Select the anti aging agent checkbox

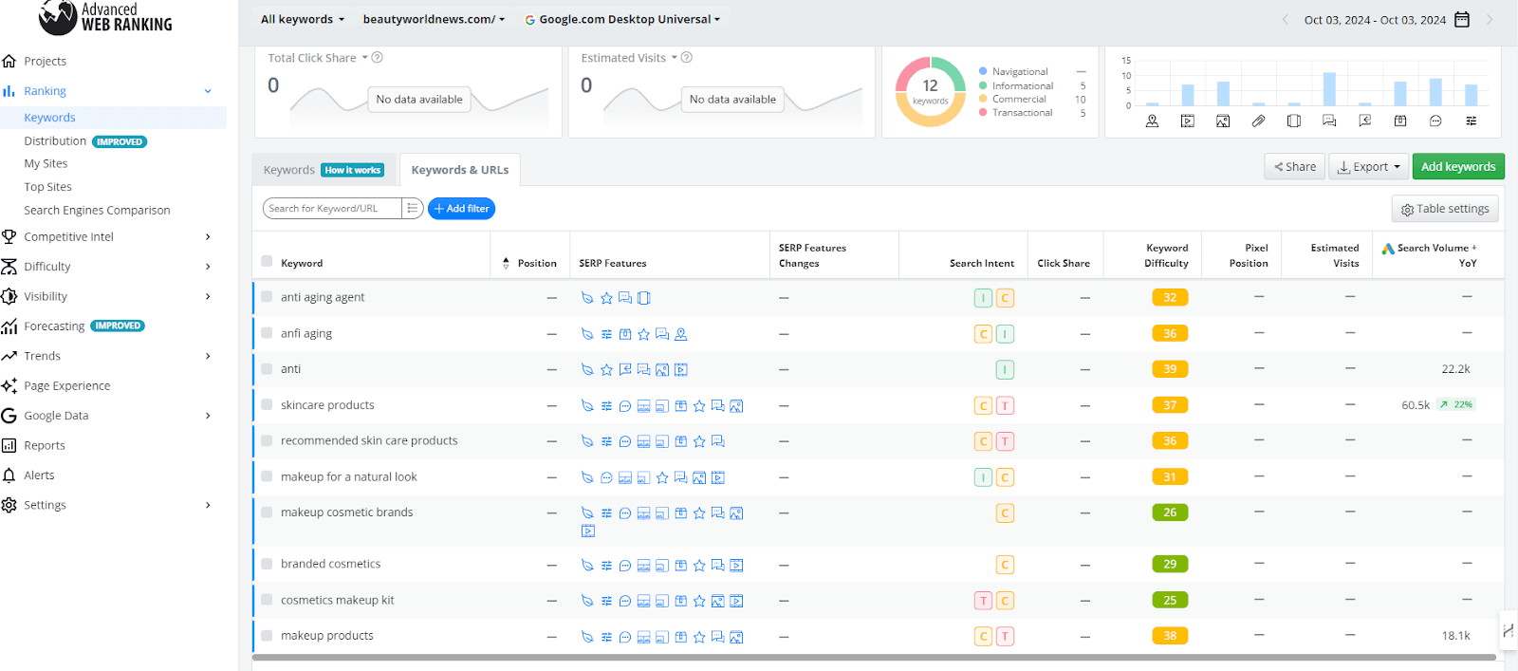click(267, 297)
